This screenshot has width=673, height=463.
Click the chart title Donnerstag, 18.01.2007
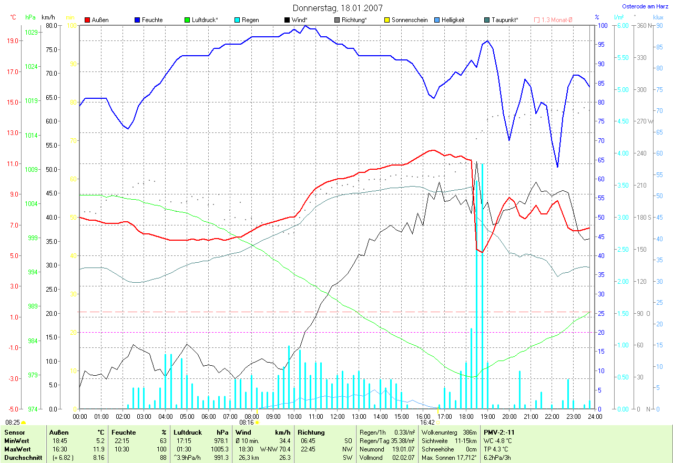(338, 8)
